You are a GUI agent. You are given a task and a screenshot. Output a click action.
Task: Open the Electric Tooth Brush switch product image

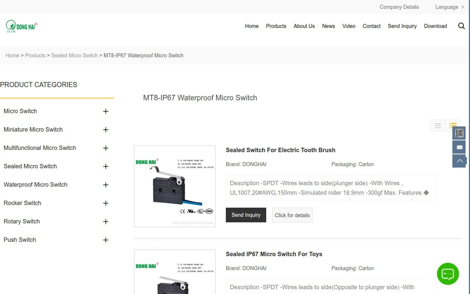pos(175,186)
